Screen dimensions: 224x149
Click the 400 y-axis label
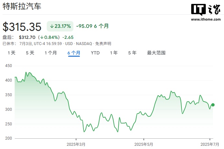point(8,80)
